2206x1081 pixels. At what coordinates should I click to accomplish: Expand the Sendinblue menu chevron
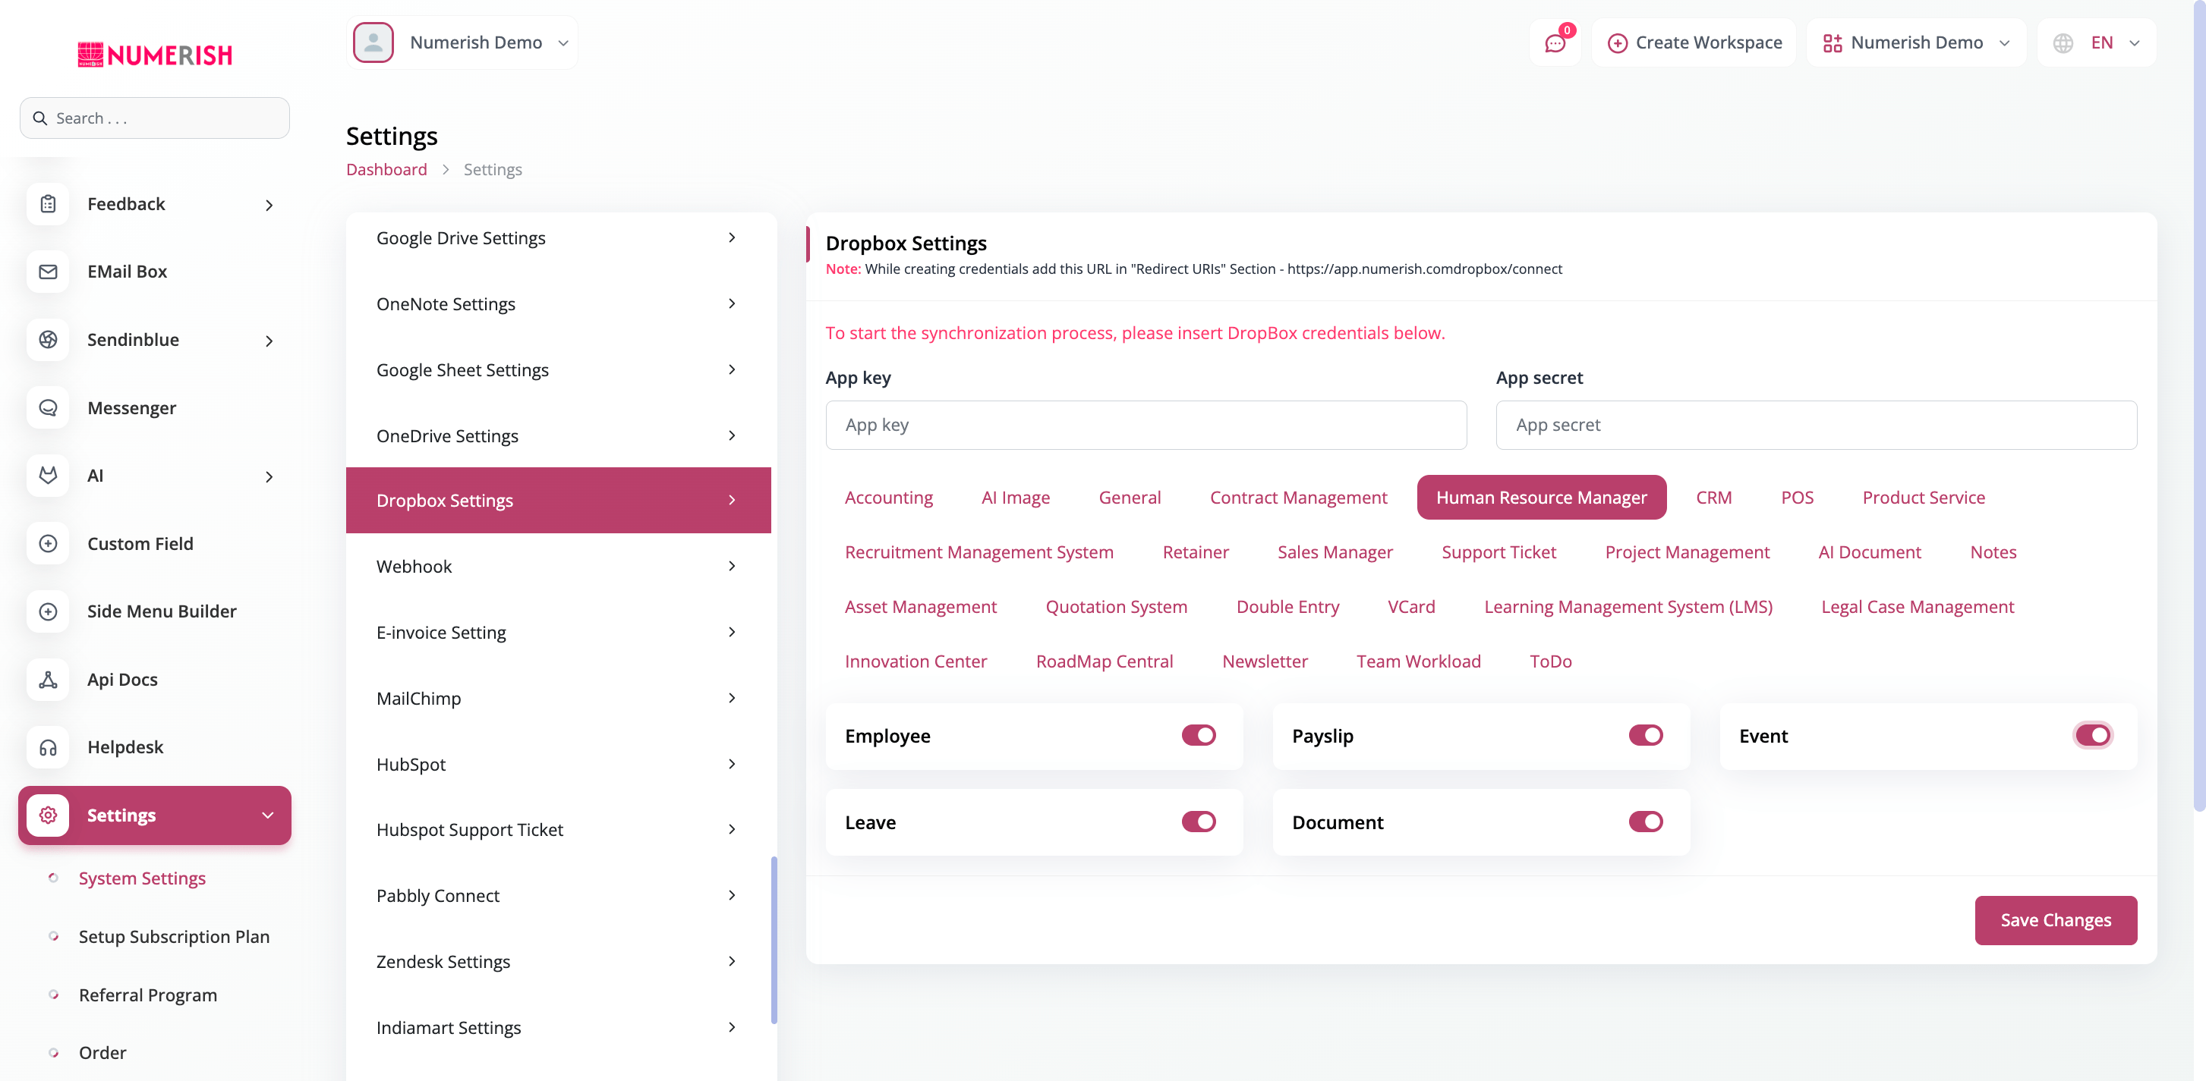click(x=269, y=341)
